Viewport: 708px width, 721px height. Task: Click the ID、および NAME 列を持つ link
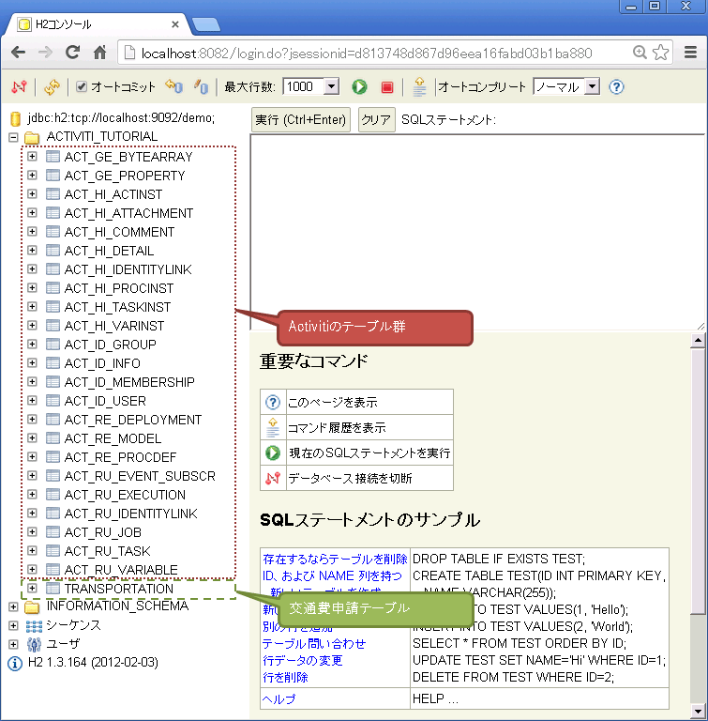click(332, 576)
